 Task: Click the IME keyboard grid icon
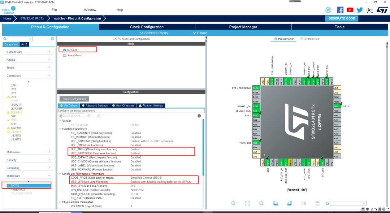363,209
